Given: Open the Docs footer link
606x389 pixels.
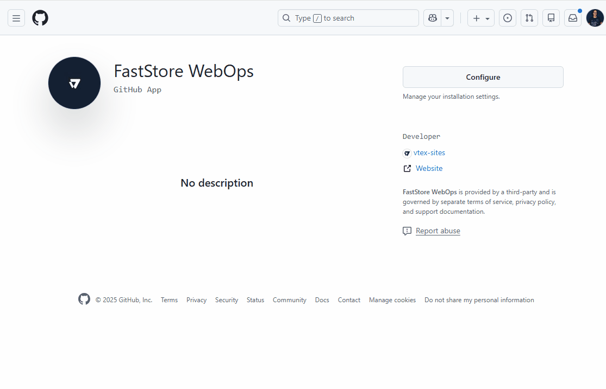Looking at the screenshot, I should tap(322, 300).
